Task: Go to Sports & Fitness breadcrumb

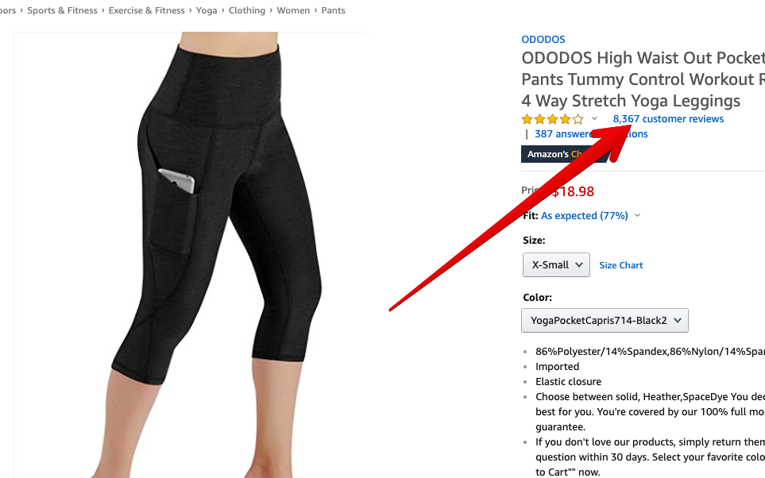Action: [63, 10]
